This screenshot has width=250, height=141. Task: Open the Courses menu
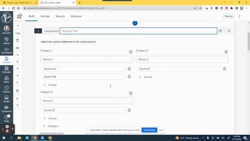[7, 60]
